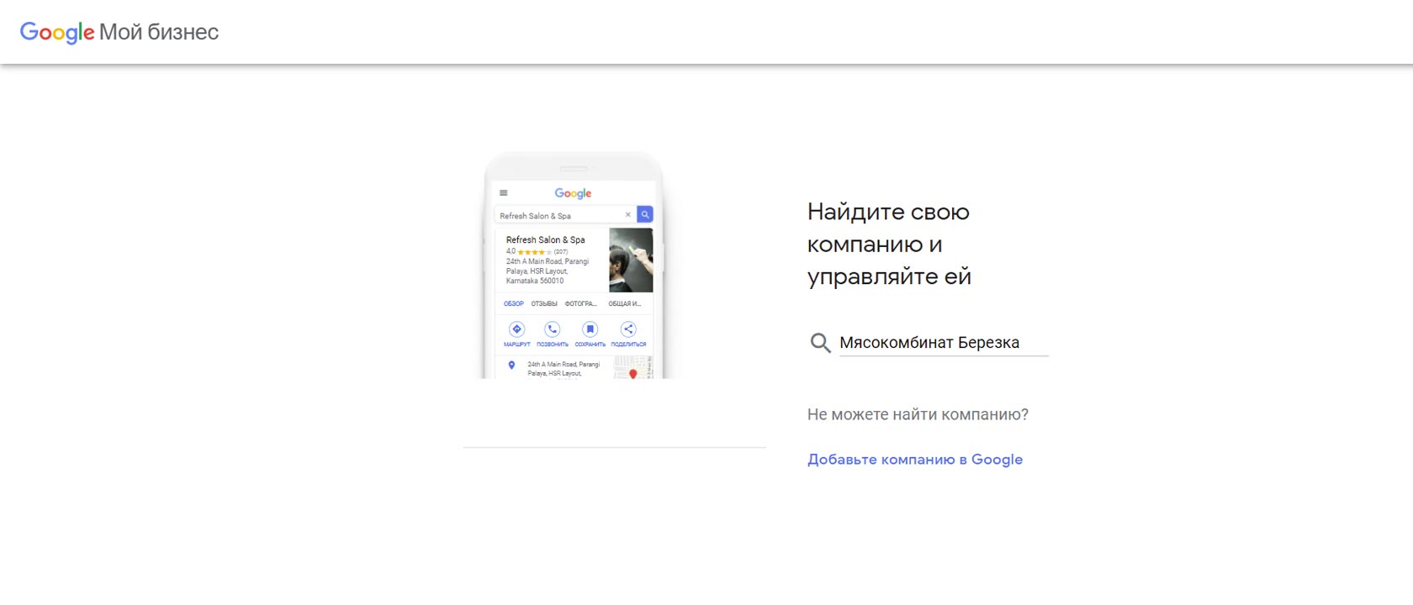
Task: Focus the company search field with Мясокомбинат Березка
Action: coord(944,343)
